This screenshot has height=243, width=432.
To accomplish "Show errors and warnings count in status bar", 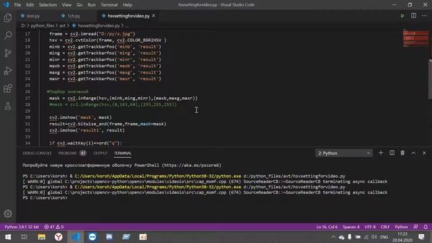I will point(54,227).
